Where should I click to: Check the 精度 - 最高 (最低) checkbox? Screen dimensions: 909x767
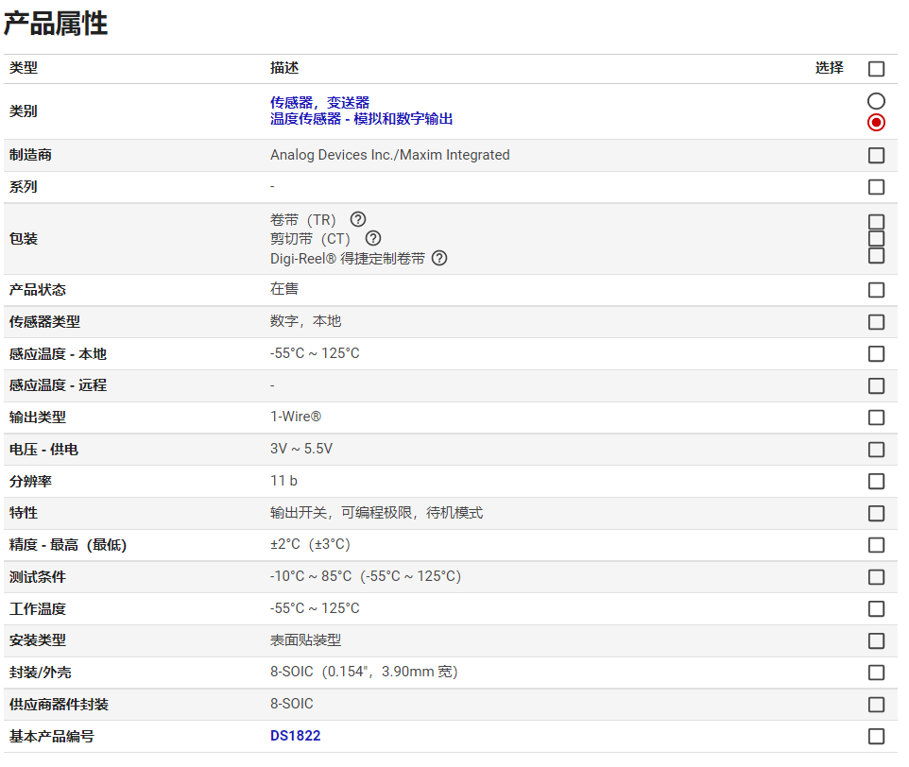[876, 545]
